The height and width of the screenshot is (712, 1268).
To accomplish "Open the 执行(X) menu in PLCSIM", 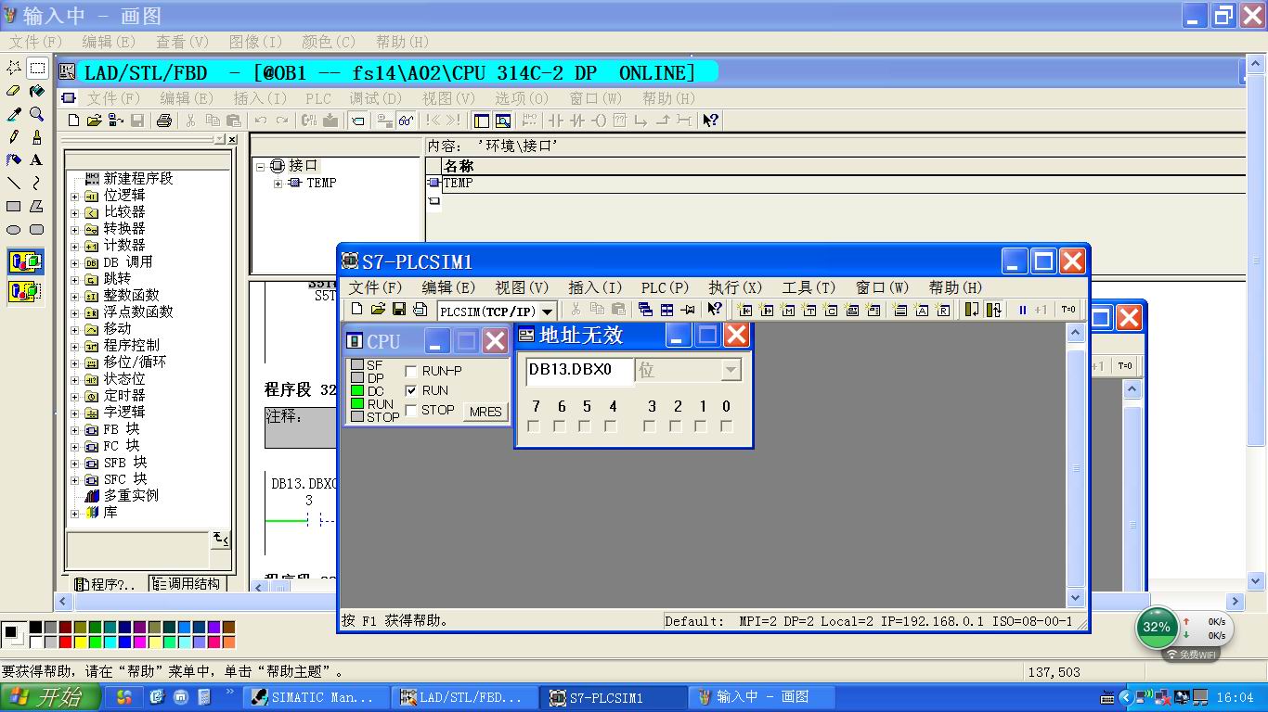I will point(734,287).
